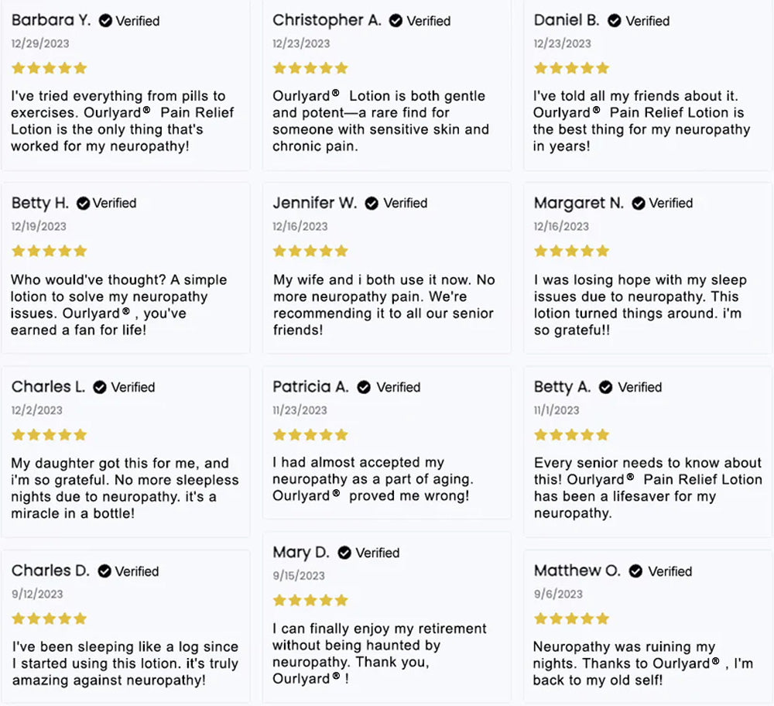Click the verified icon for Mary D.
The height and width of the screenshot is (706, 774).
click(344, 553)
